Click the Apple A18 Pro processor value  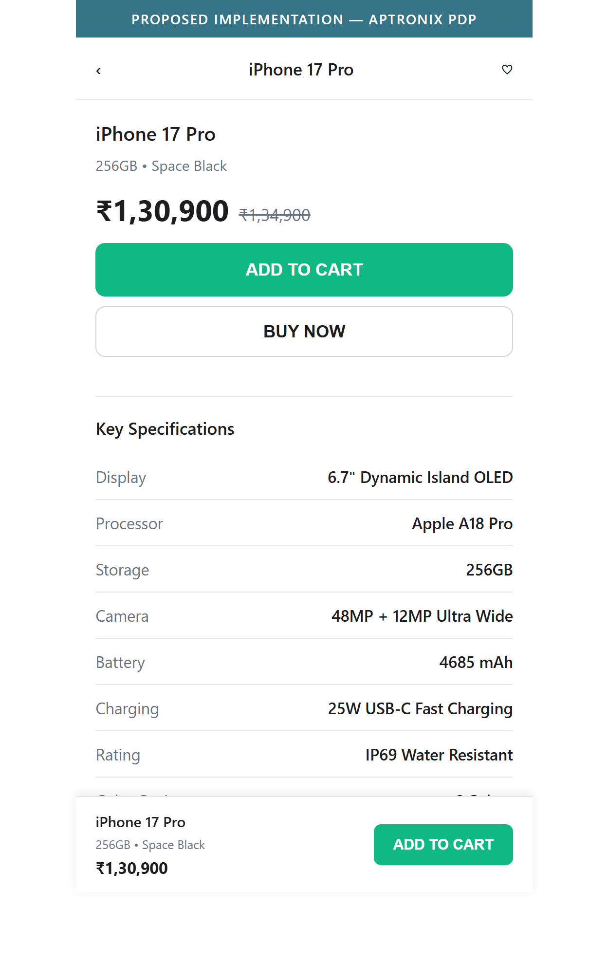462,524
